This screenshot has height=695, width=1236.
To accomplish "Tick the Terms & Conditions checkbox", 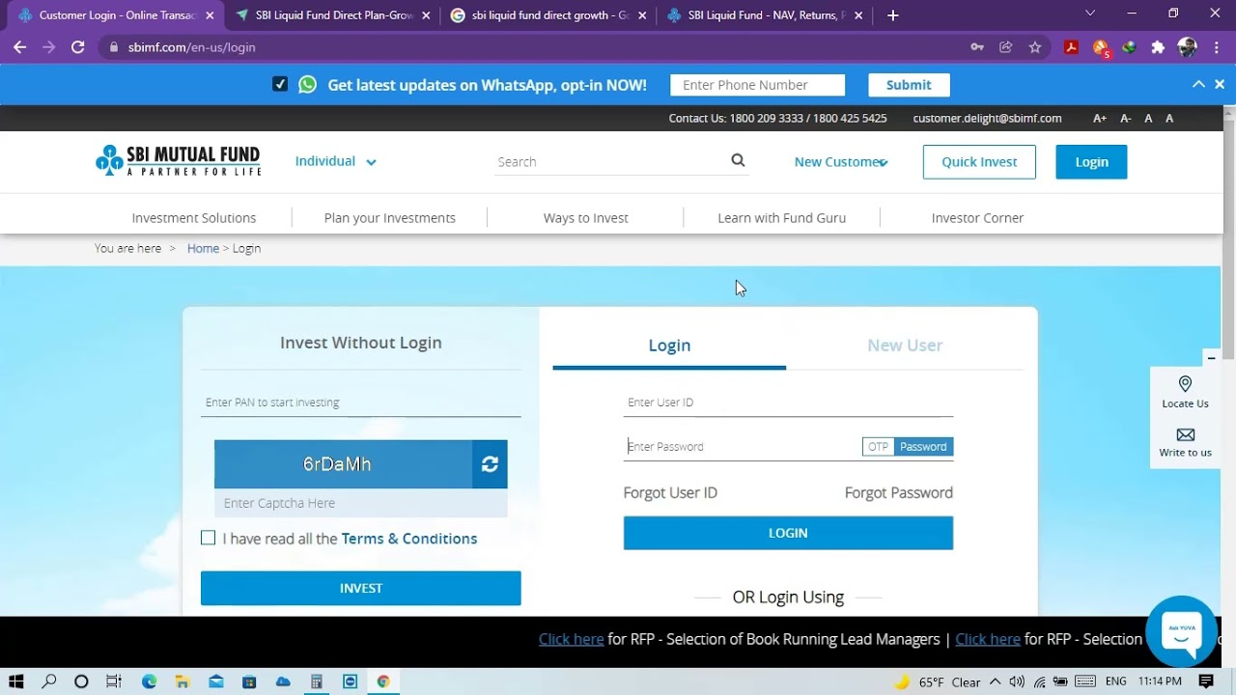I will click(208, 538).
